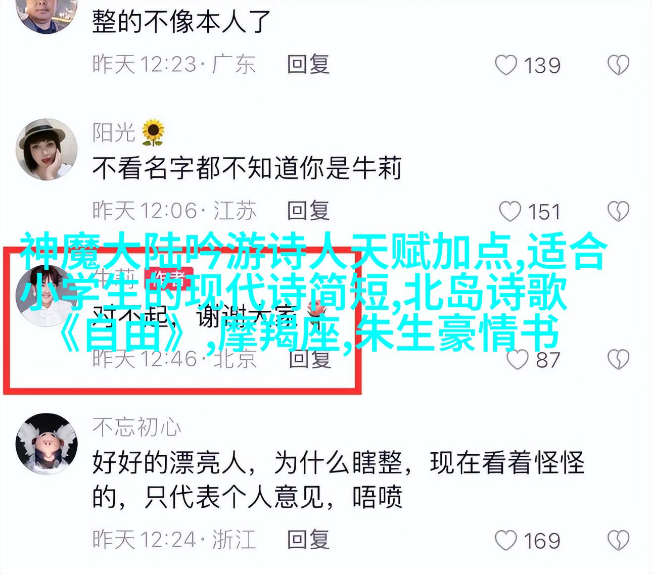652x574 pixels.
Task: Like 不忘初心's comment with 169 likes
Action: [x=506, y=541]
